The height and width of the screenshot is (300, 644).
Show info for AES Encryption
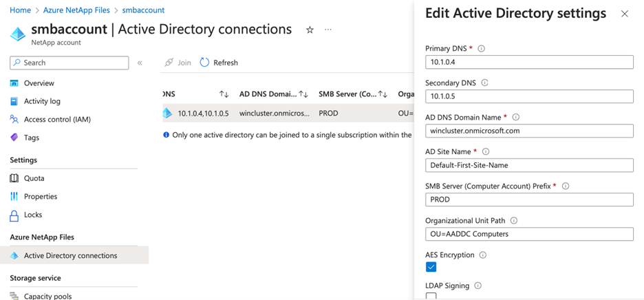click(483, 255)
